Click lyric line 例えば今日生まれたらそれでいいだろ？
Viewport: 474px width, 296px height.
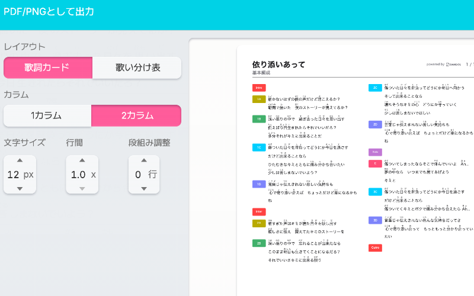pyautogui.click(x=302, y=127)
